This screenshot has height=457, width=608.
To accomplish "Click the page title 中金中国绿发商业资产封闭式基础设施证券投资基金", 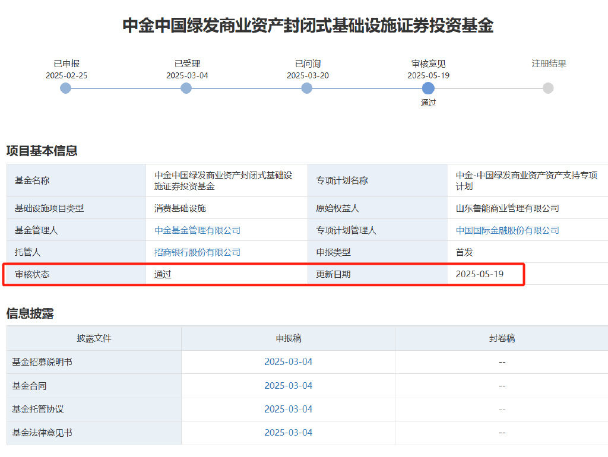I will click(x=308, y=26).
